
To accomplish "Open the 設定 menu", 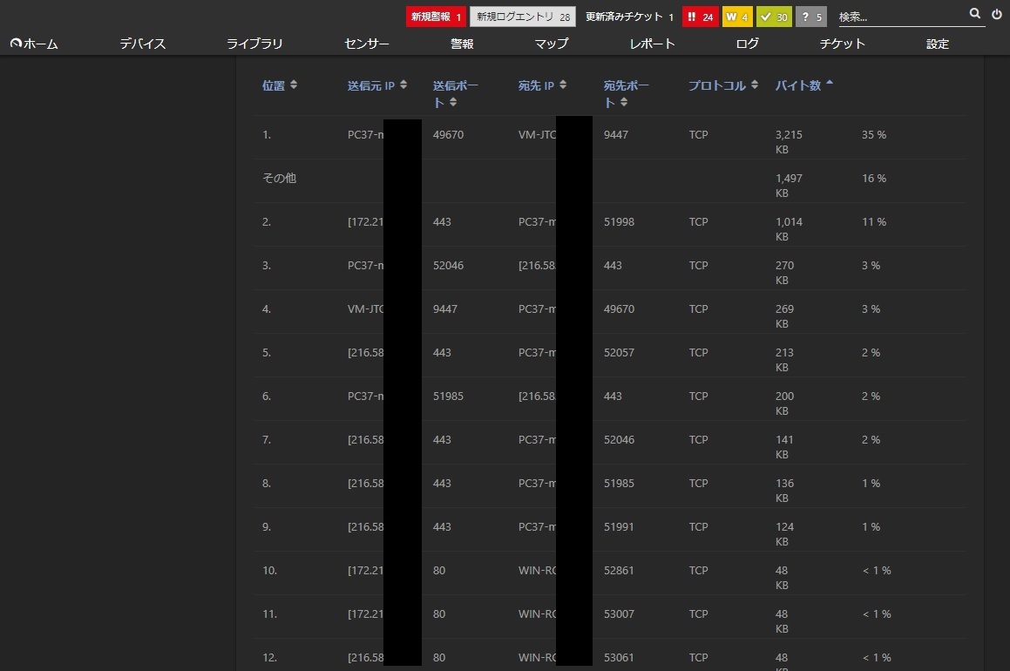I will click(937, 44).
